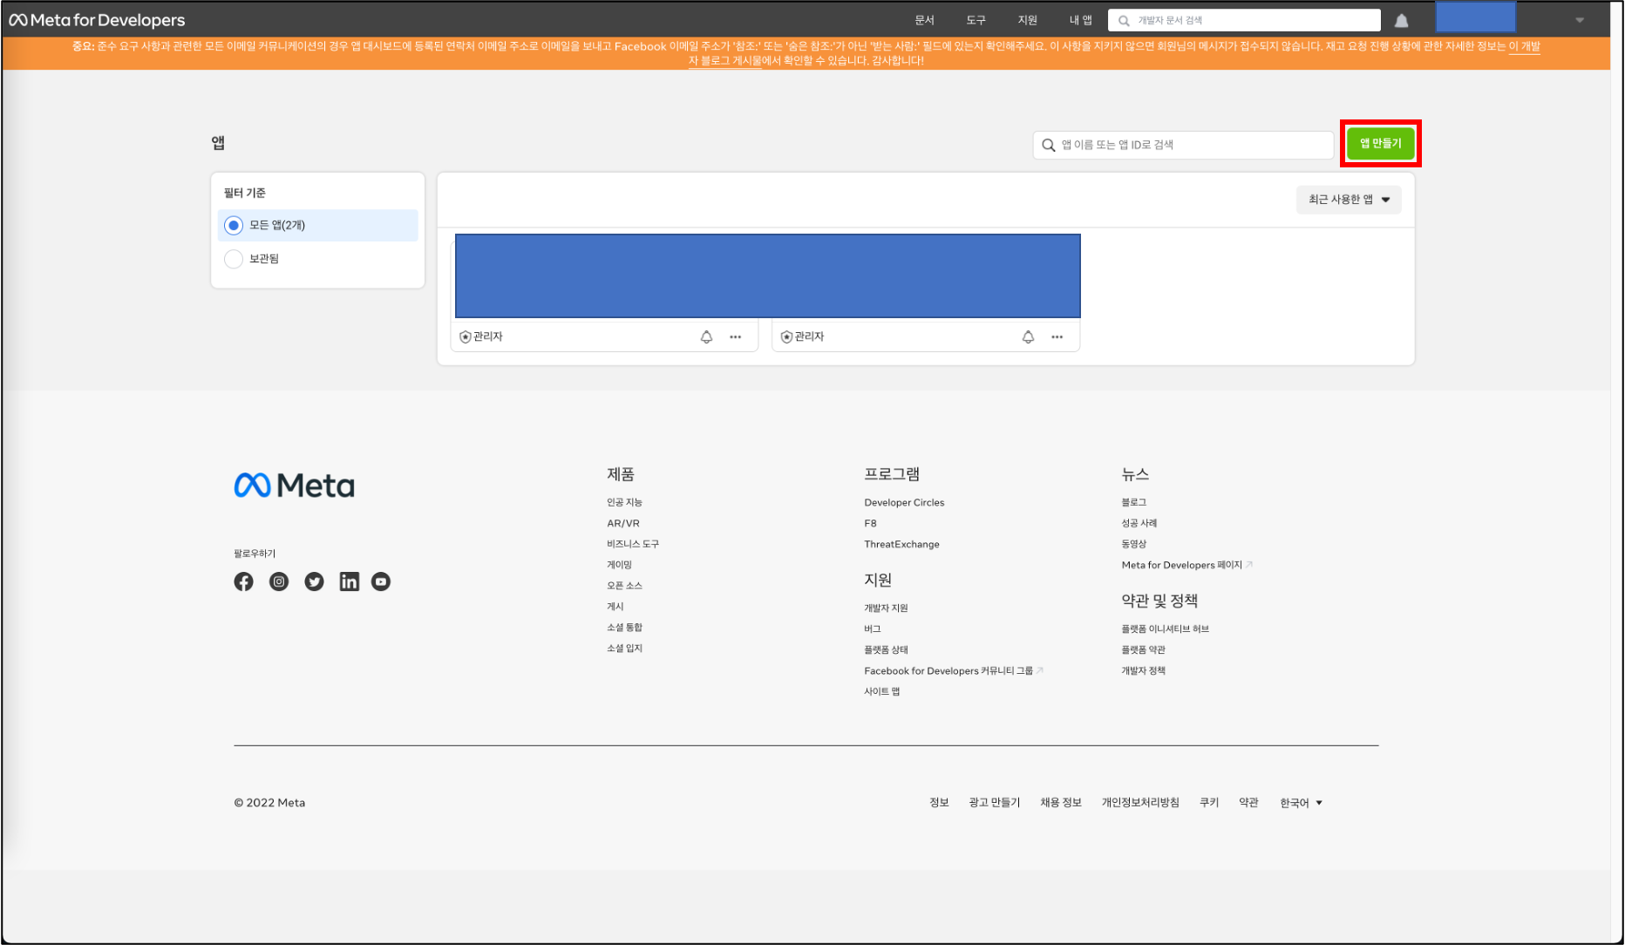Open 약관 footer link

(x=1248, y=803)
